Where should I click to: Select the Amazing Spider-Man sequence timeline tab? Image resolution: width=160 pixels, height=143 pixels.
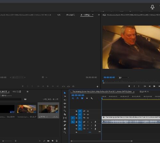[x=102, y=91]
